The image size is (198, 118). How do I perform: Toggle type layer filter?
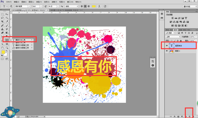[x=186, y=33]
